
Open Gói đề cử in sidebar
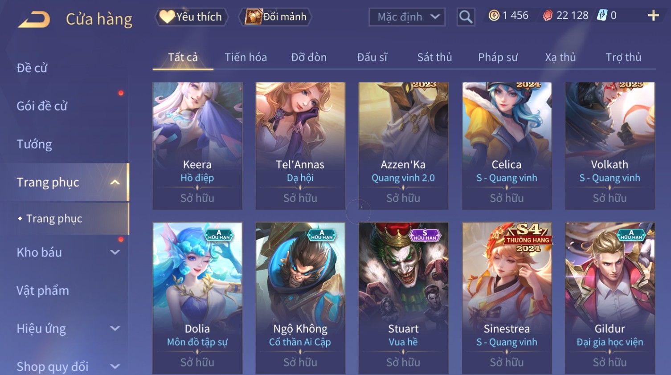tap(42, 106)
